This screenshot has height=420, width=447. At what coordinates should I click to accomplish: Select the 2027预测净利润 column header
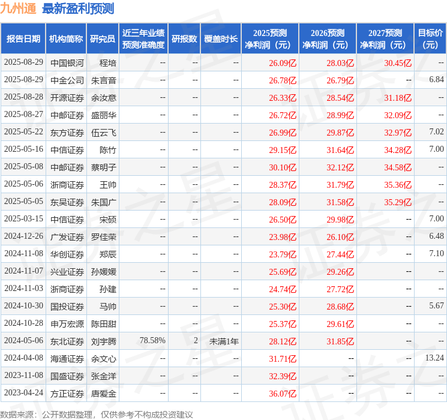[385, 39]
